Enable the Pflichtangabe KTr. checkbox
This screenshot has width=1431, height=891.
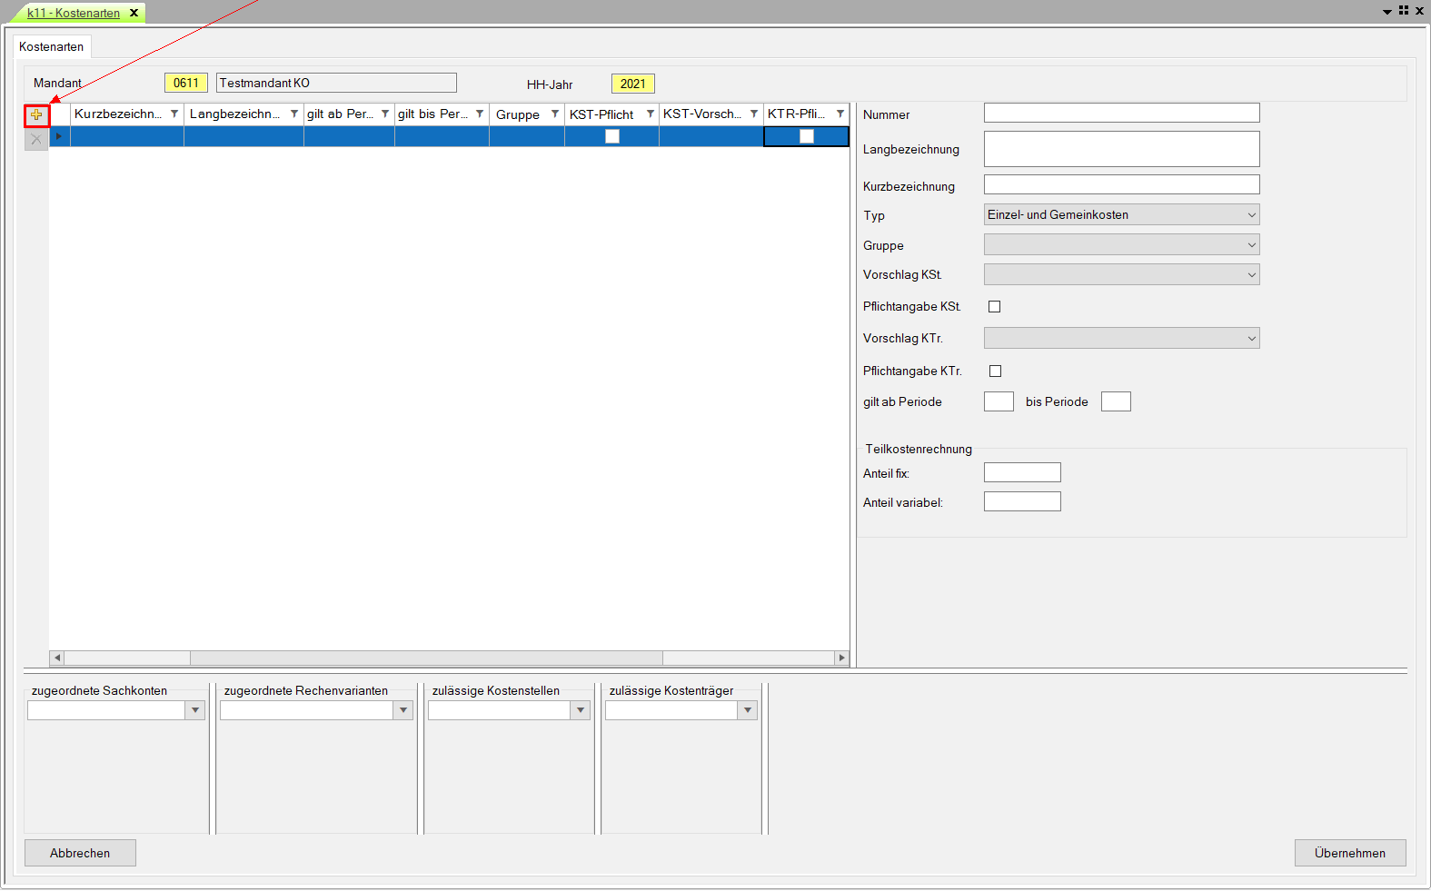(995, 371)
